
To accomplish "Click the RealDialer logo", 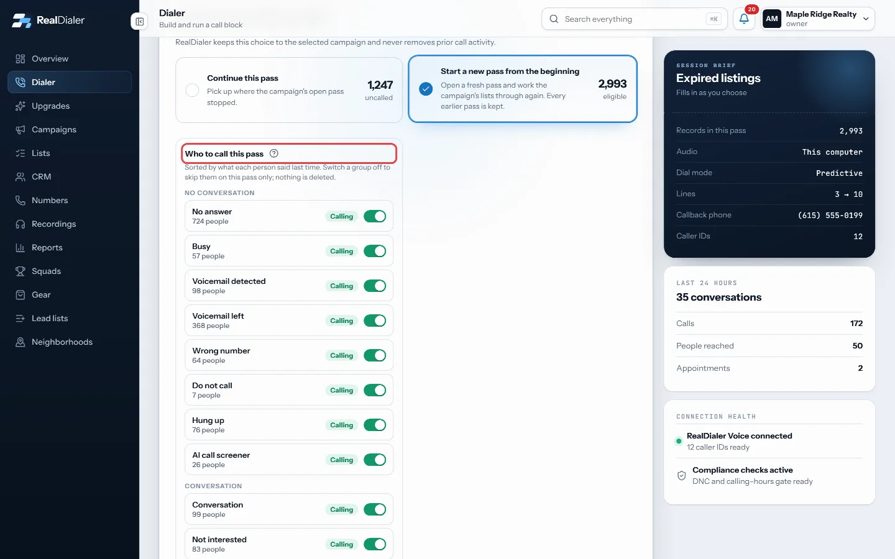I will 48,20.
